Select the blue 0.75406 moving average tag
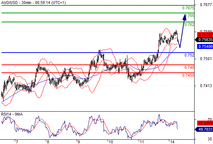 205,46
